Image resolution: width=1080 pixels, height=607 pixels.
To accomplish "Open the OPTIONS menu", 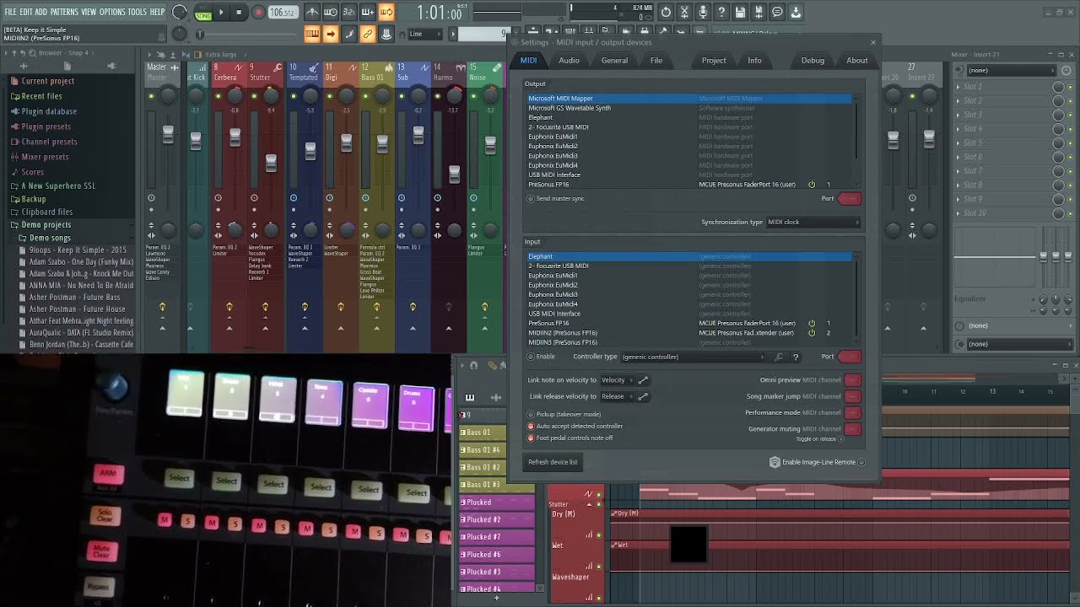I will [112, 12].
